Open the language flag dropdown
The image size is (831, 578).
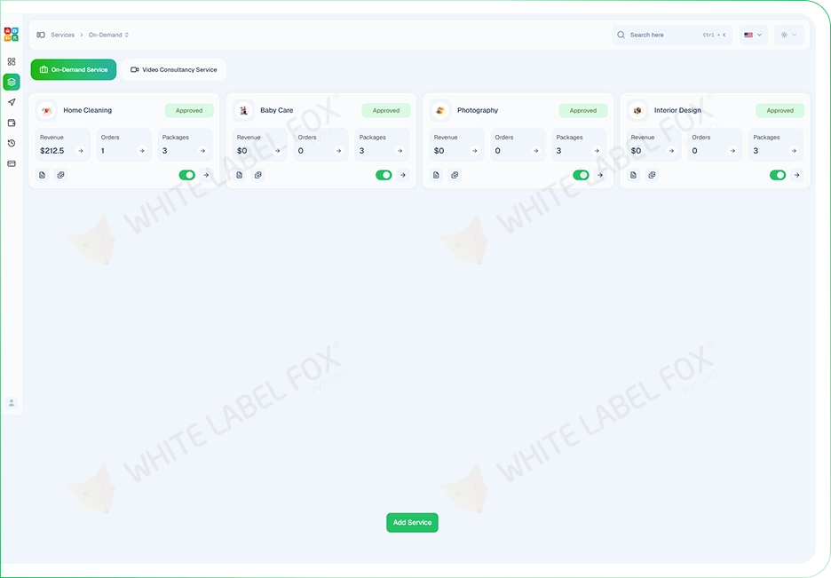[x=753, y=35]
